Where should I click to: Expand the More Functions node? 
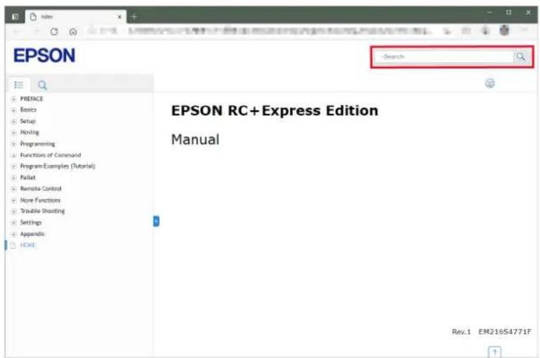(x=14, y=201)
